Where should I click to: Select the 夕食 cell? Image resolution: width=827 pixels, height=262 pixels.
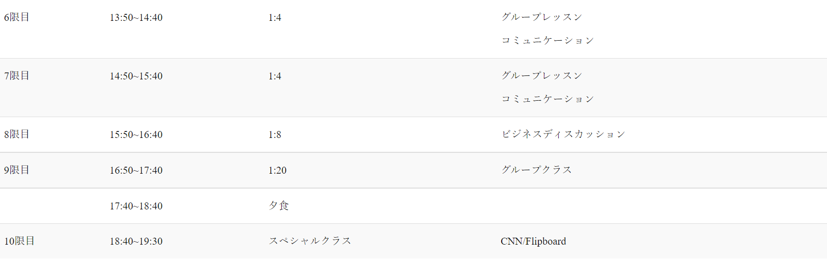[x=279, y=205]
